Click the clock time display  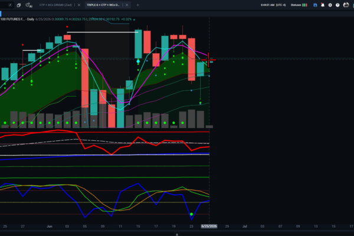(x=267, y=5)
